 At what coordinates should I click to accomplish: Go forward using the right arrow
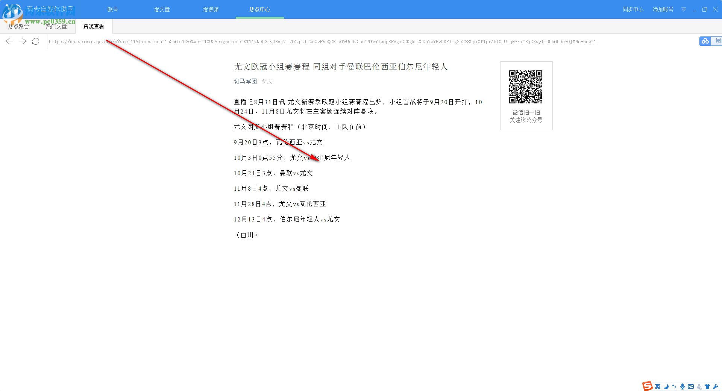23,41
